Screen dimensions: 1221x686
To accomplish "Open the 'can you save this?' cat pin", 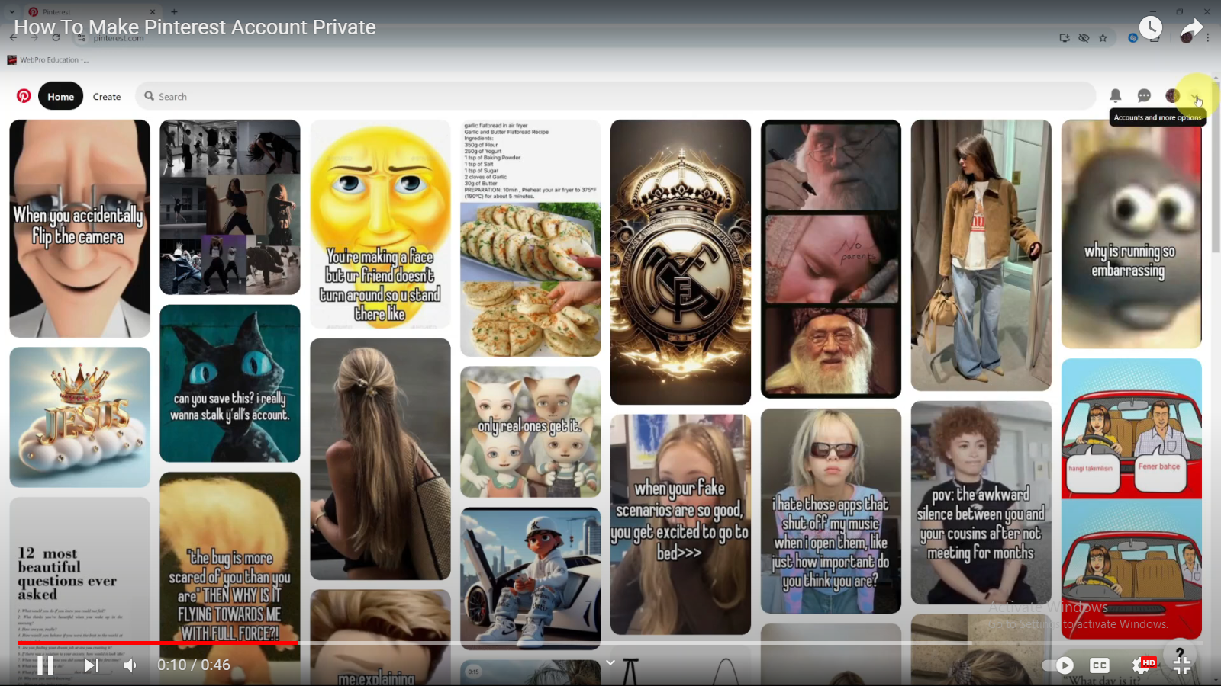I will tap(230, 383).
